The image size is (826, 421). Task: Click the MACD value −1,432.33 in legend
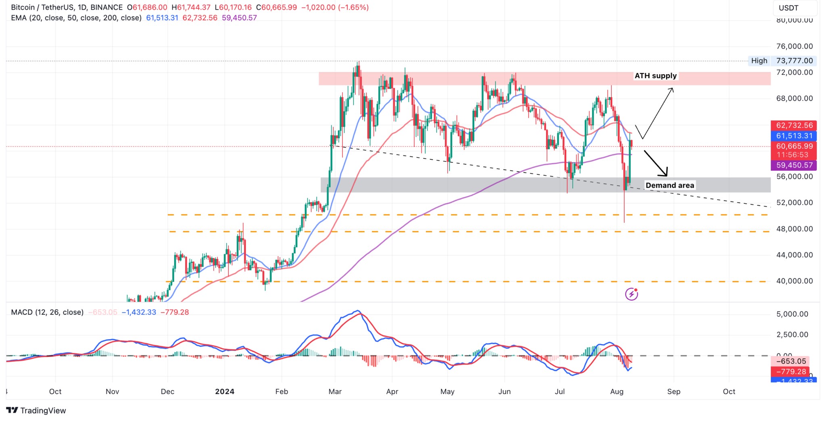click(139, 312)
